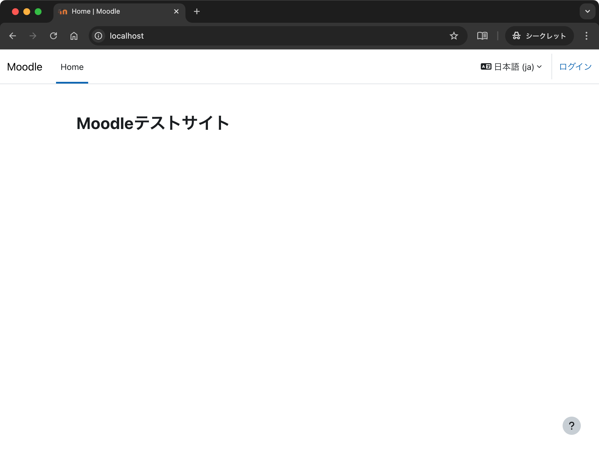Close the Home | Moodle tab

point(176,11)
